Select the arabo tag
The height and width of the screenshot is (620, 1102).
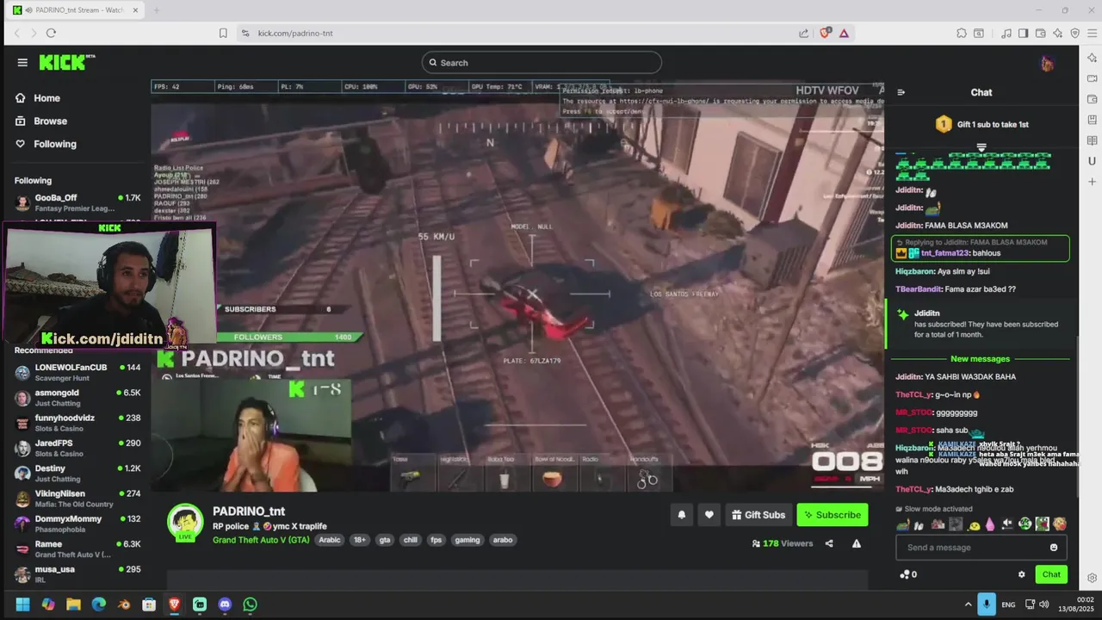tap(503, 540)
